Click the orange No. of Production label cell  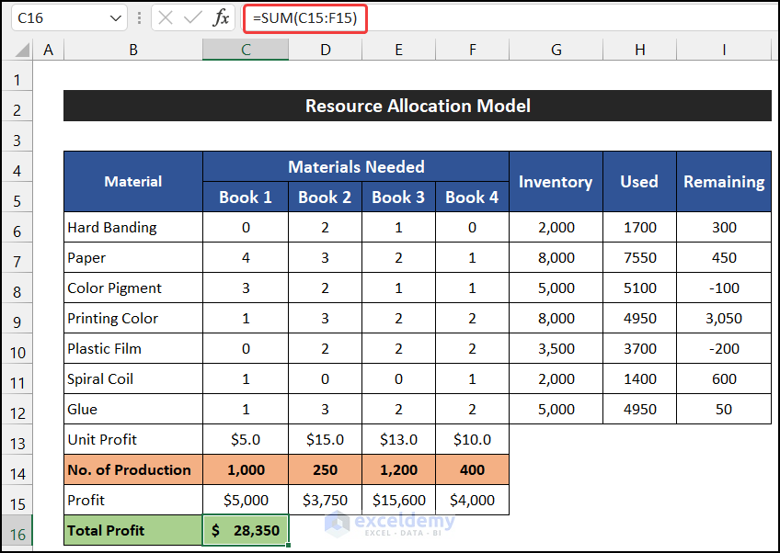point(133,469)
